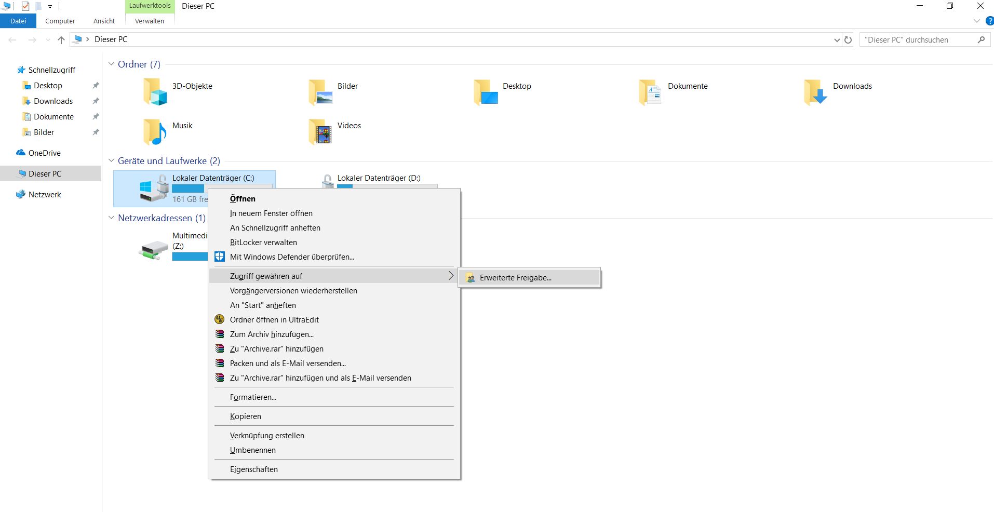Open the address bar history dropdown
Viewport: 994px width, 512px height.
(x=837, y=40)
